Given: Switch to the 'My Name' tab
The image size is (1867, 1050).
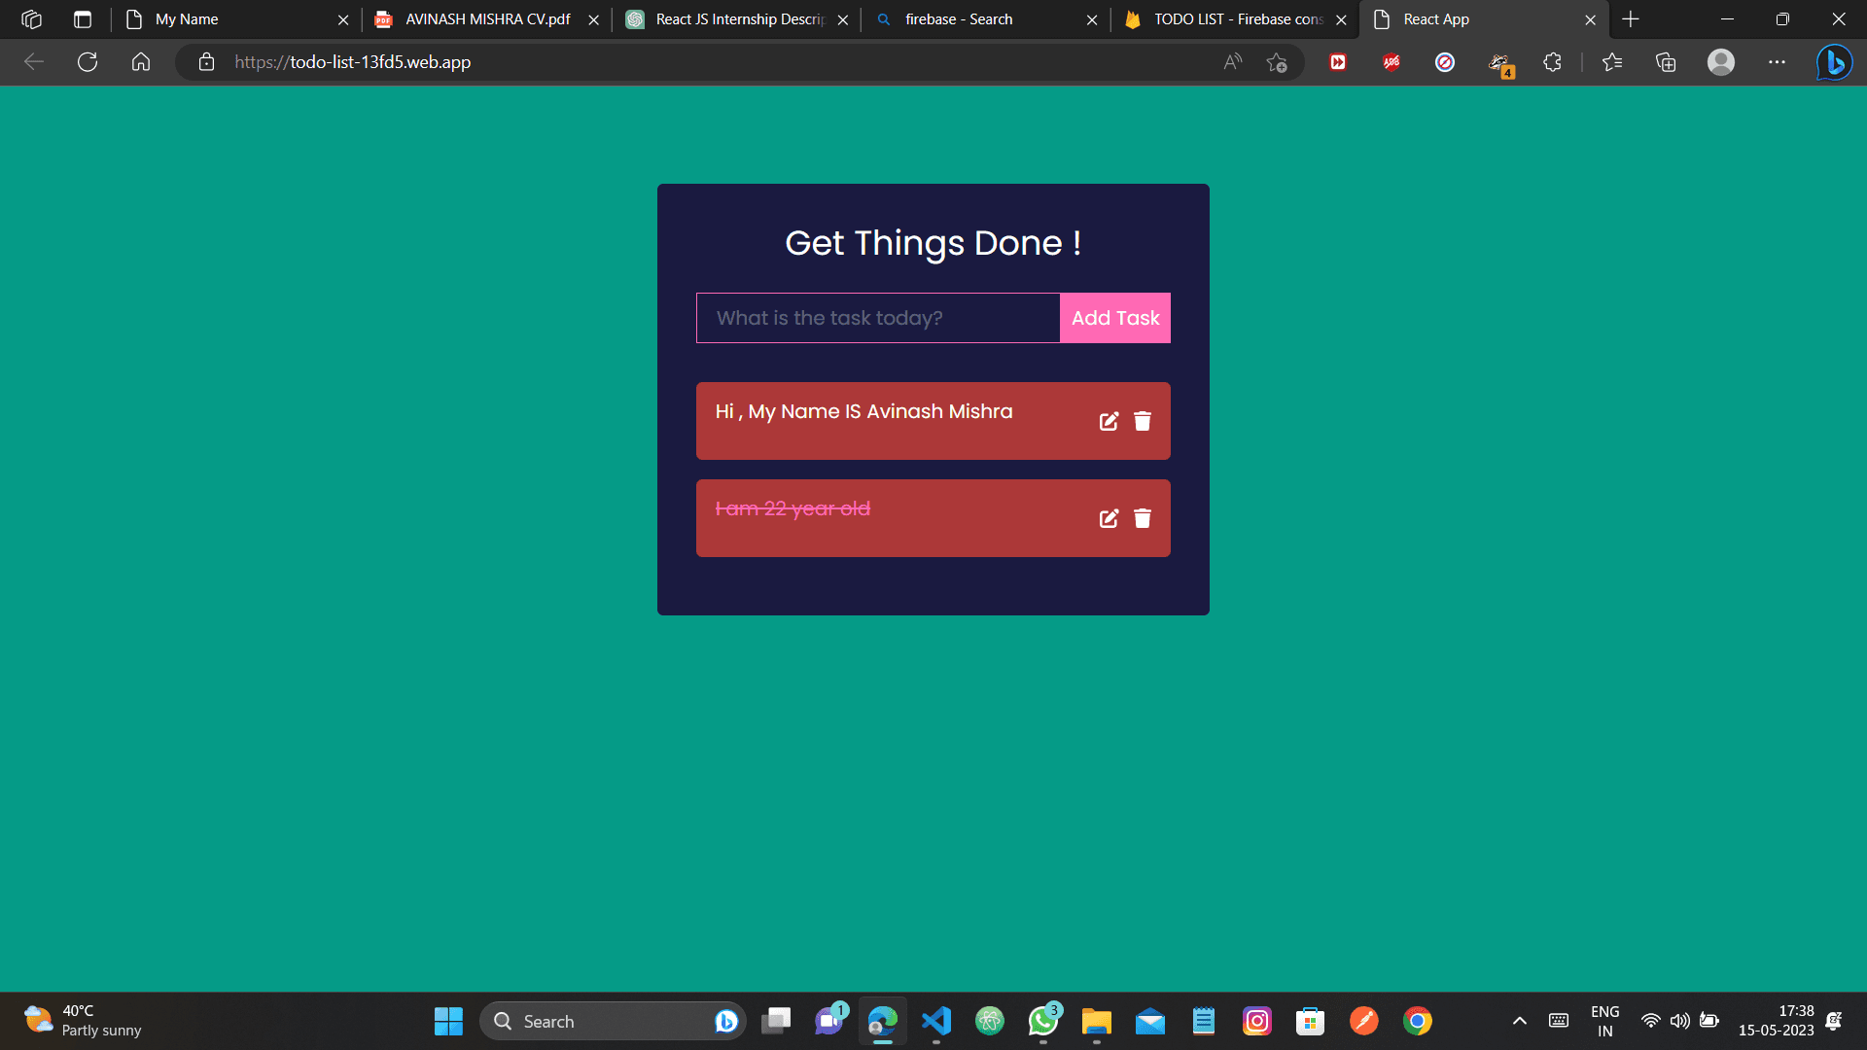Looking at the screenshot, I should (237, 19).
